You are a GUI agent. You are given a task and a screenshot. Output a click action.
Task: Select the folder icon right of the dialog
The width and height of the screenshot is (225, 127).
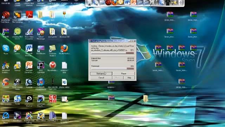coord(146,98)
